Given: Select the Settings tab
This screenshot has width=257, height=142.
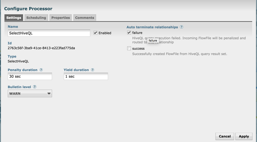Looking at the screenshot, I should (14, 18).
